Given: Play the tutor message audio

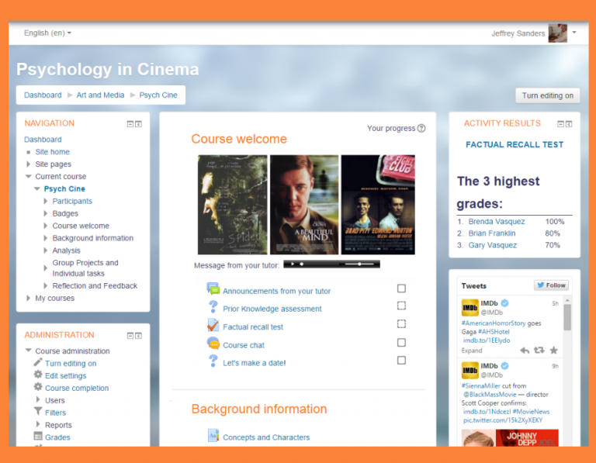Looking at the screenshot, I should 293,264.
